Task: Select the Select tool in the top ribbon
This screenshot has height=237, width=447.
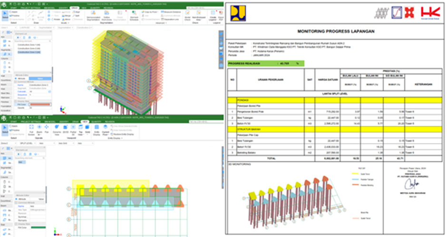Action: tap(5, 17)
